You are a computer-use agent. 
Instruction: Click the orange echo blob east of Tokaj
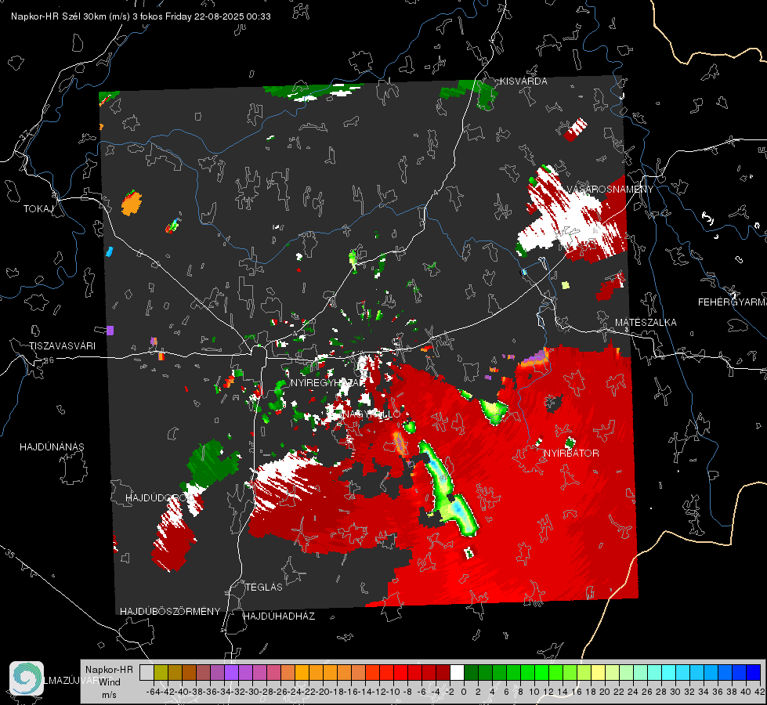coord(132,203)
